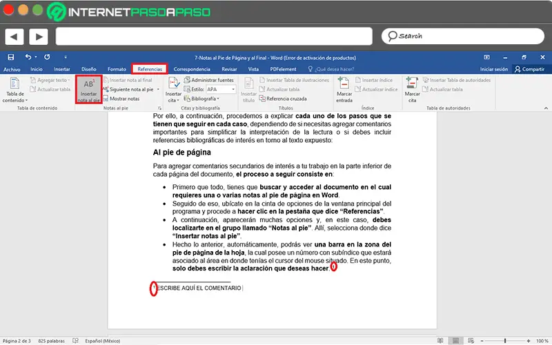The height and width of the screenshot is (345, 552).
Task: Switch to the Vista tab
Action: click(253, 70)
